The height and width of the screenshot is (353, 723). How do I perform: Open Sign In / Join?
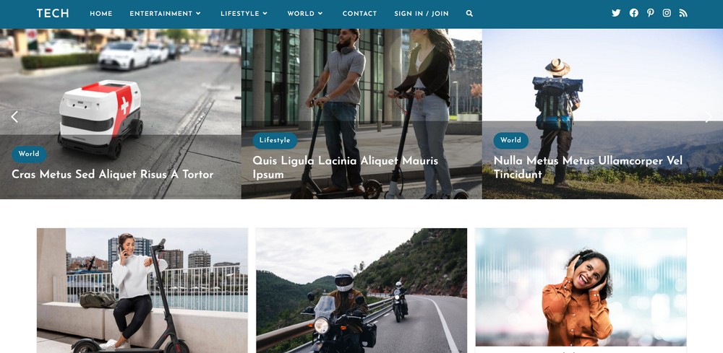(x=422, y=14)
